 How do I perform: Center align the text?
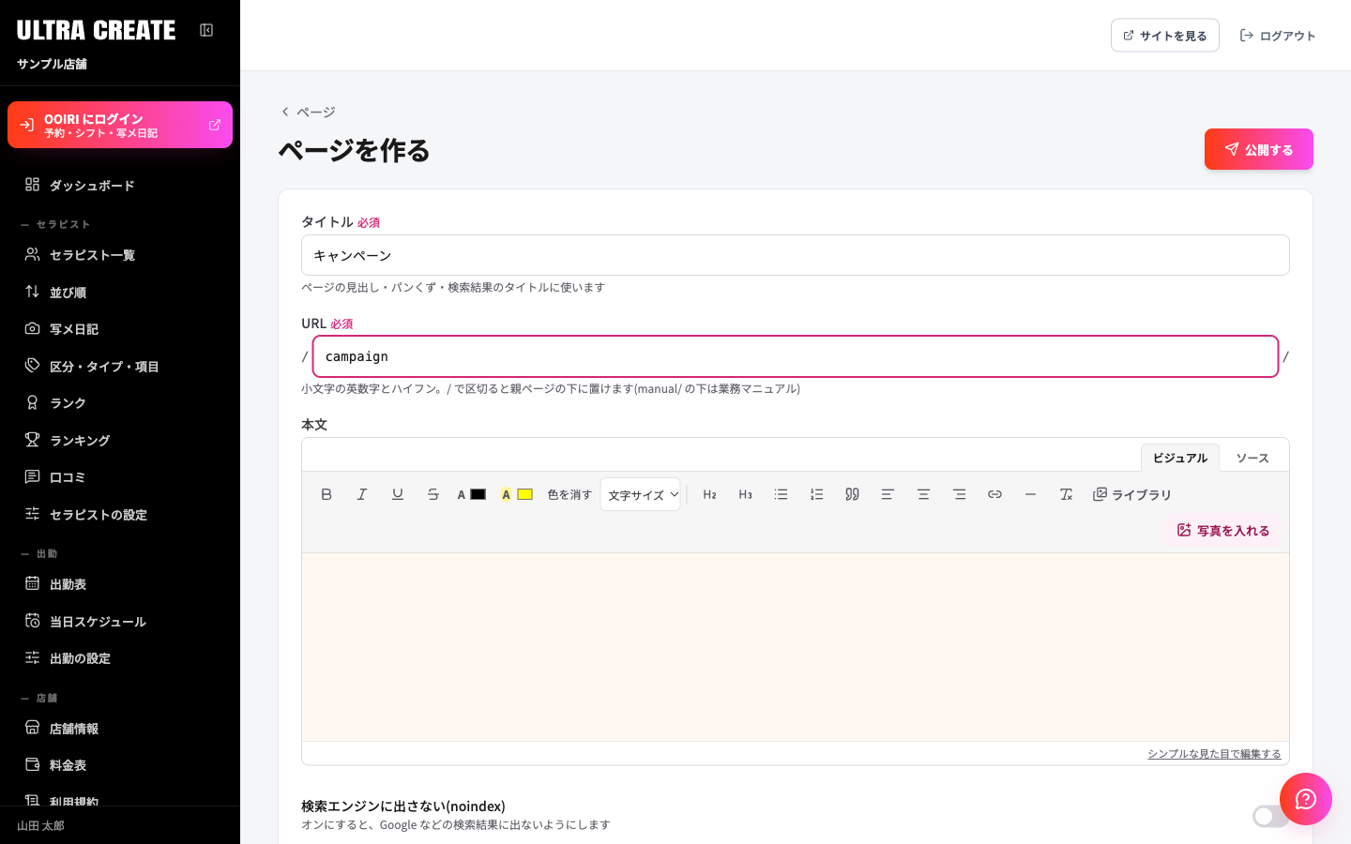924,494
